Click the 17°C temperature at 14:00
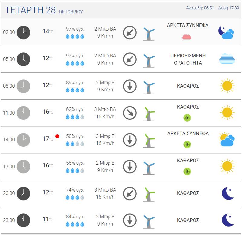The image size is (246, 235). [48, 139]
